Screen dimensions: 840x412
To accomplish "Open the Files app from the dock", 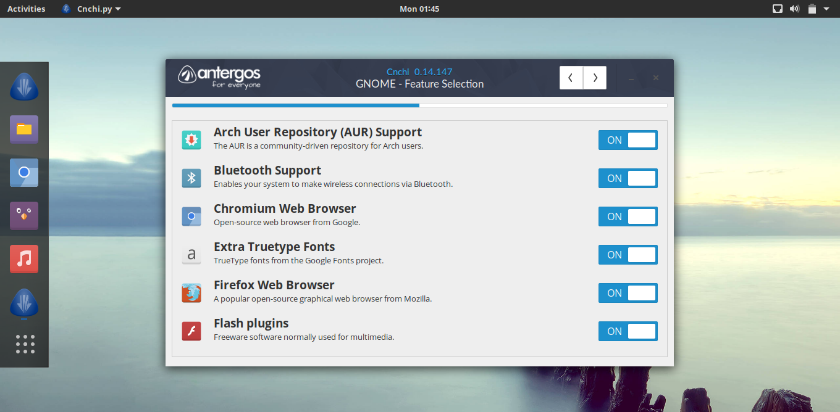I will click(x=24, y=130).
